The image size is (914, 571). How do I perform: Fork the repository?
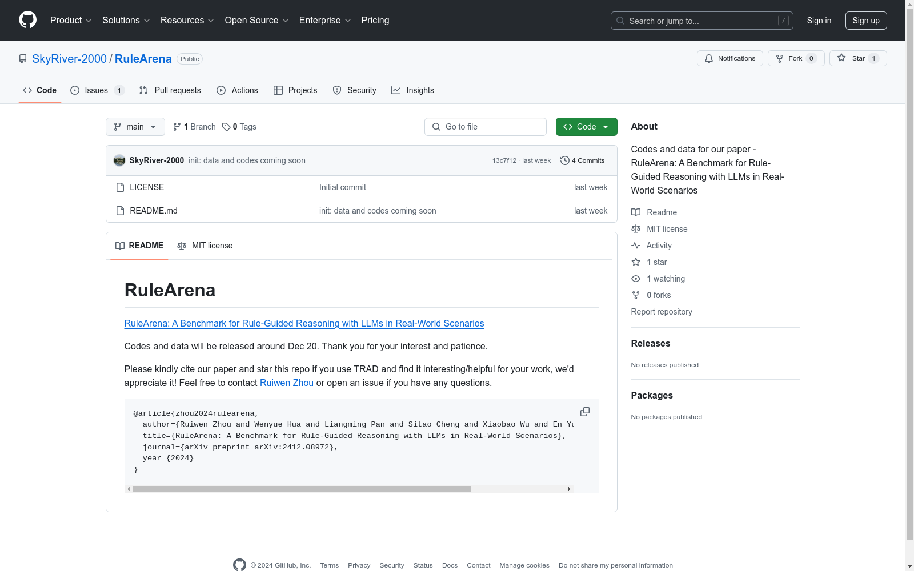point(796,58)
